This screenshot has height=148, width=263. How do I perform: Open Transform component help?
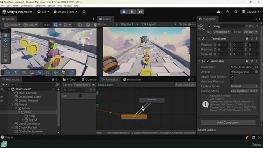pos(247,39)
